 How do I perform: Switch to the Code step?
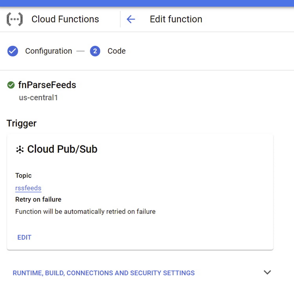click(x=116, y=51)
